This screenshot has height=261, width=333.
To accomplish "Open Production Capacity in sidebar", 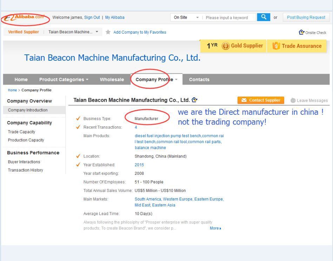I will (x=26, y=140).
